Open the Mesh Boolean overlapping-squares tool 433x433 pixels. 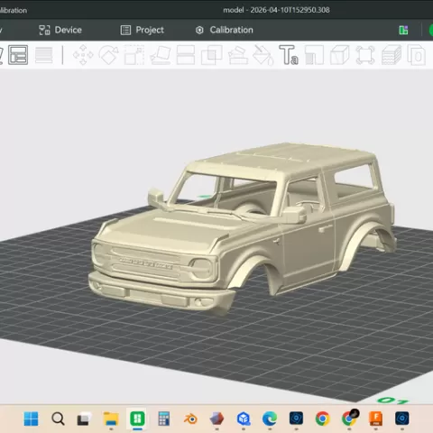[212, 55]
